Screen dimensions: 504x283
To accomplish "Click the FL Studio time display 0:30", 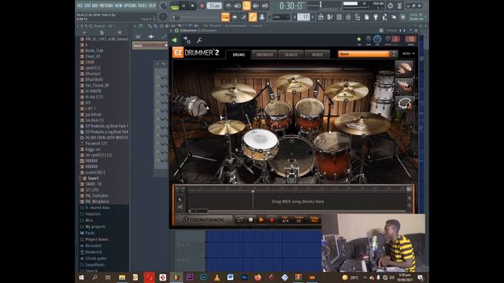I will (291, 6).
